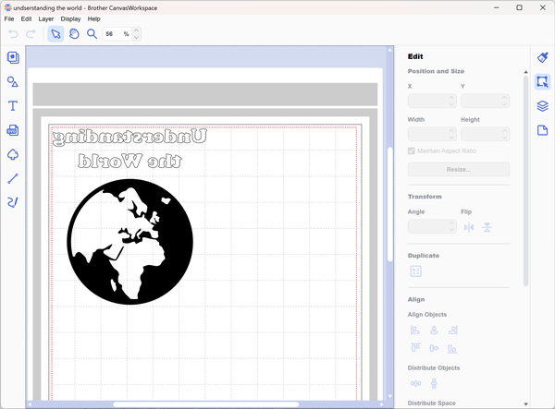
Task: Open the Layer menu
Action: coord(45,18)
